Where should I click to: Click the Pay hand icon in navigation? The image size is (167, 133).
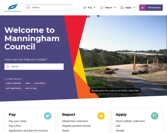tap(85, 8)
